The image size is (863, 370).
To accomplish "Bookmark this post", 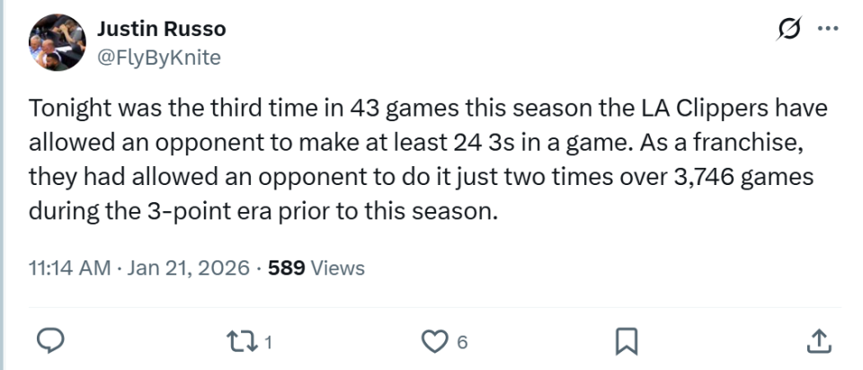I will [x=626, y=340].
